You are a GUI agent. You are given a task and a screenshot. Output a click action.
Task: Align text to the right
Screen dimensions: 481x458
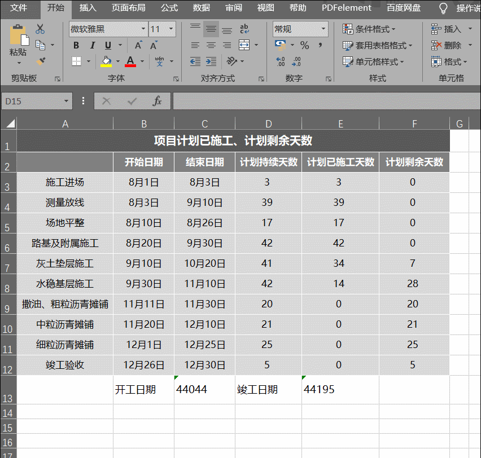(x=227, y=45)
